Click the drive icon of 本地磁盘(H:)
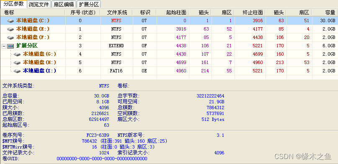Image resolution: width=338 pixels, height=164 pixels. pos(17,63)
